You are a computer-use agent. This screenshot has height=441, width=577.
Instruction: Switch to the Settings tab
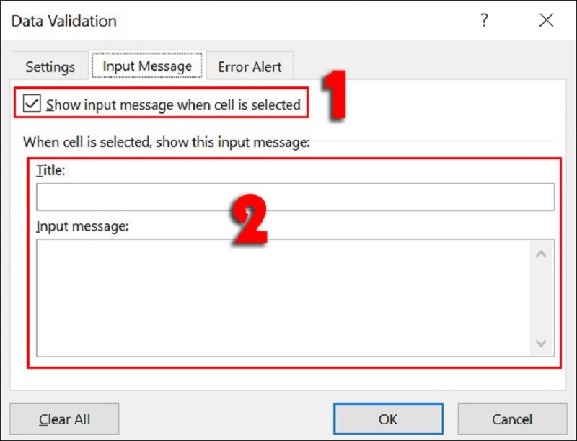click(50, 67)
